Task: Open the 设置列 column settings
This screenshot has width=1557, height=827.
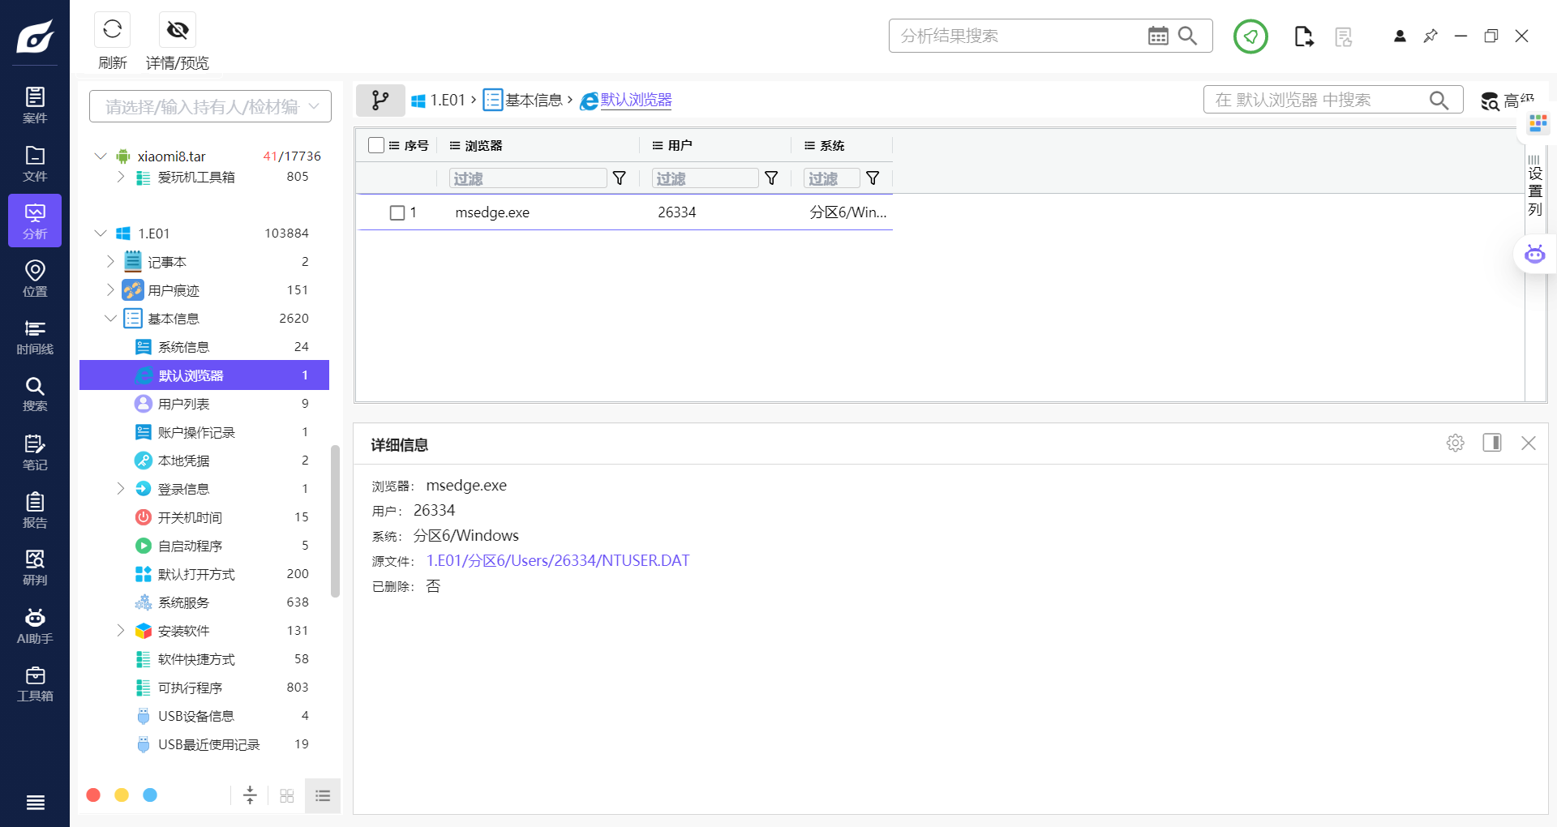Action: [1535, 186]
